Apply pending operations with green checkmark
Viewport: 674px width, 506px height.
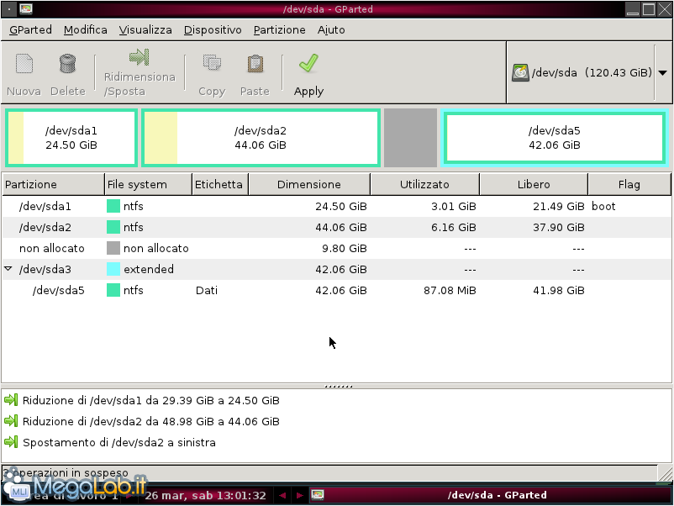tap(308, 75)
